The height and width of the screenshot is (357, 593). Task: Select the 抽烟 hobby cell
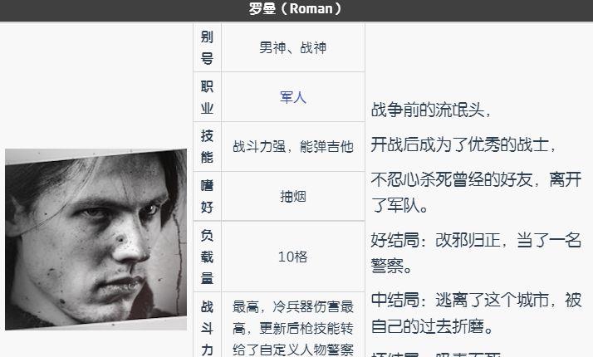(293, 196)
